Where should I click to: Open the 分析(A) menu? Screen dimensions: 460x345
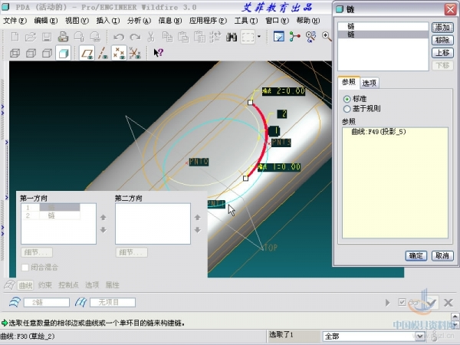(x=139, y=21)
